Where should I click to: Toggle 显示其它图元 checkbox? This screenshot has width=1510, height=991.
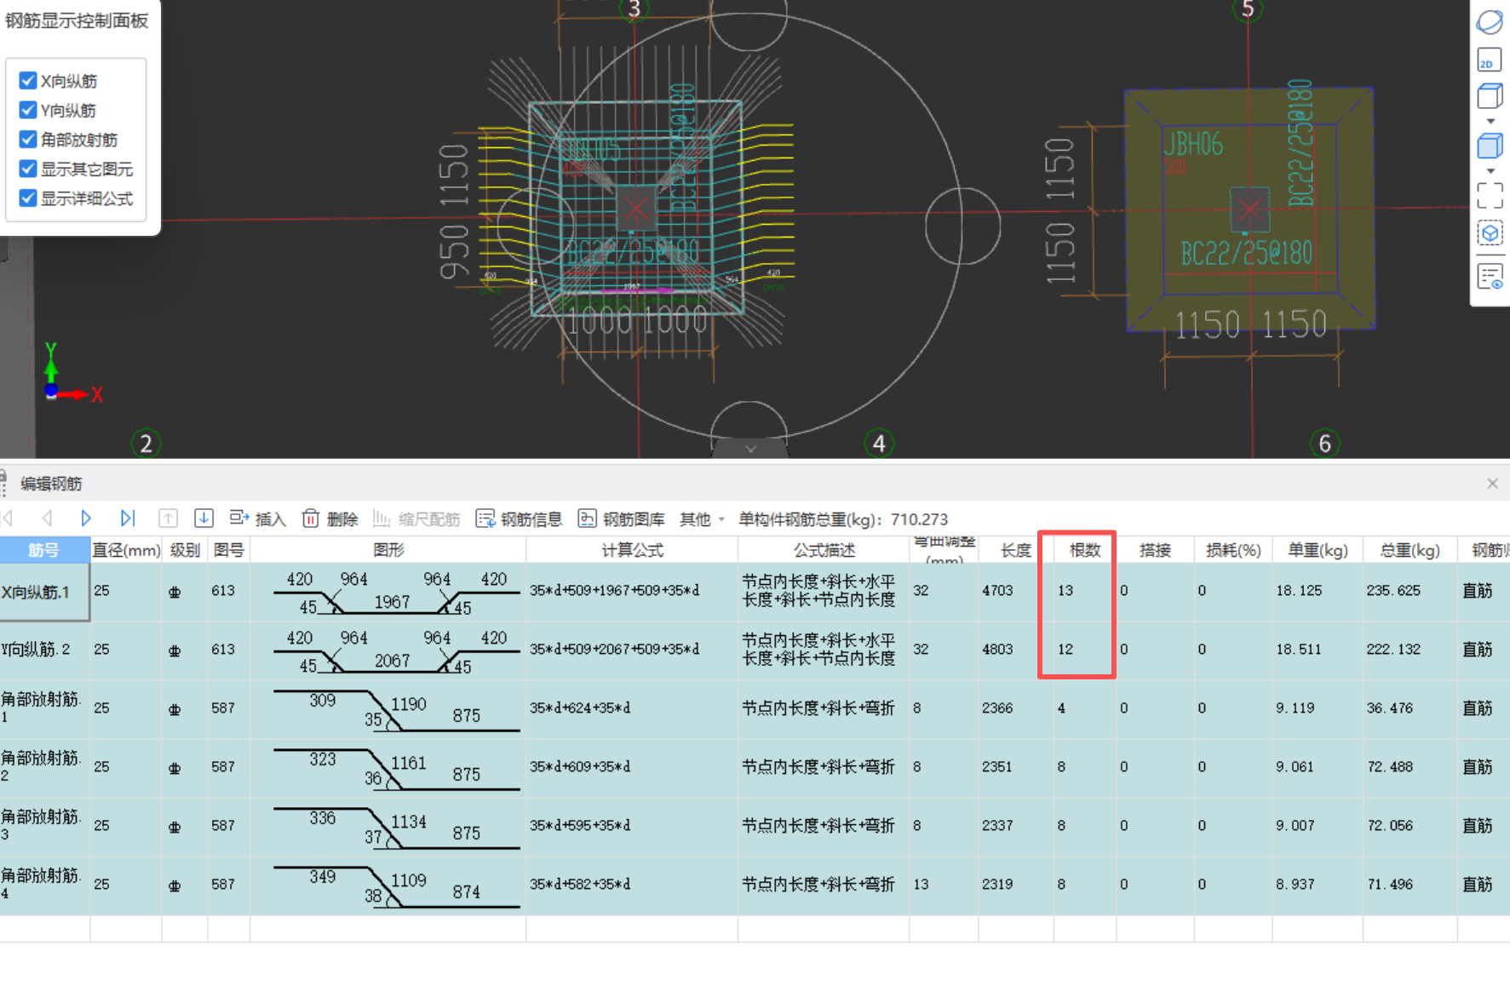[x=28, y=169]
